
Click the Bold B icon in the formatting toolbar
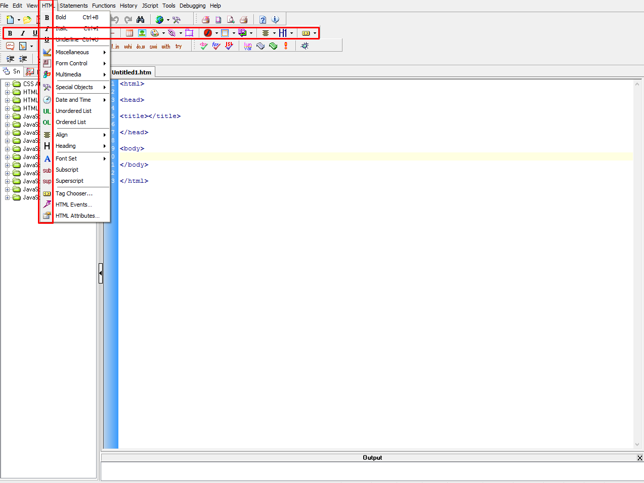click(x=10, y=33)
